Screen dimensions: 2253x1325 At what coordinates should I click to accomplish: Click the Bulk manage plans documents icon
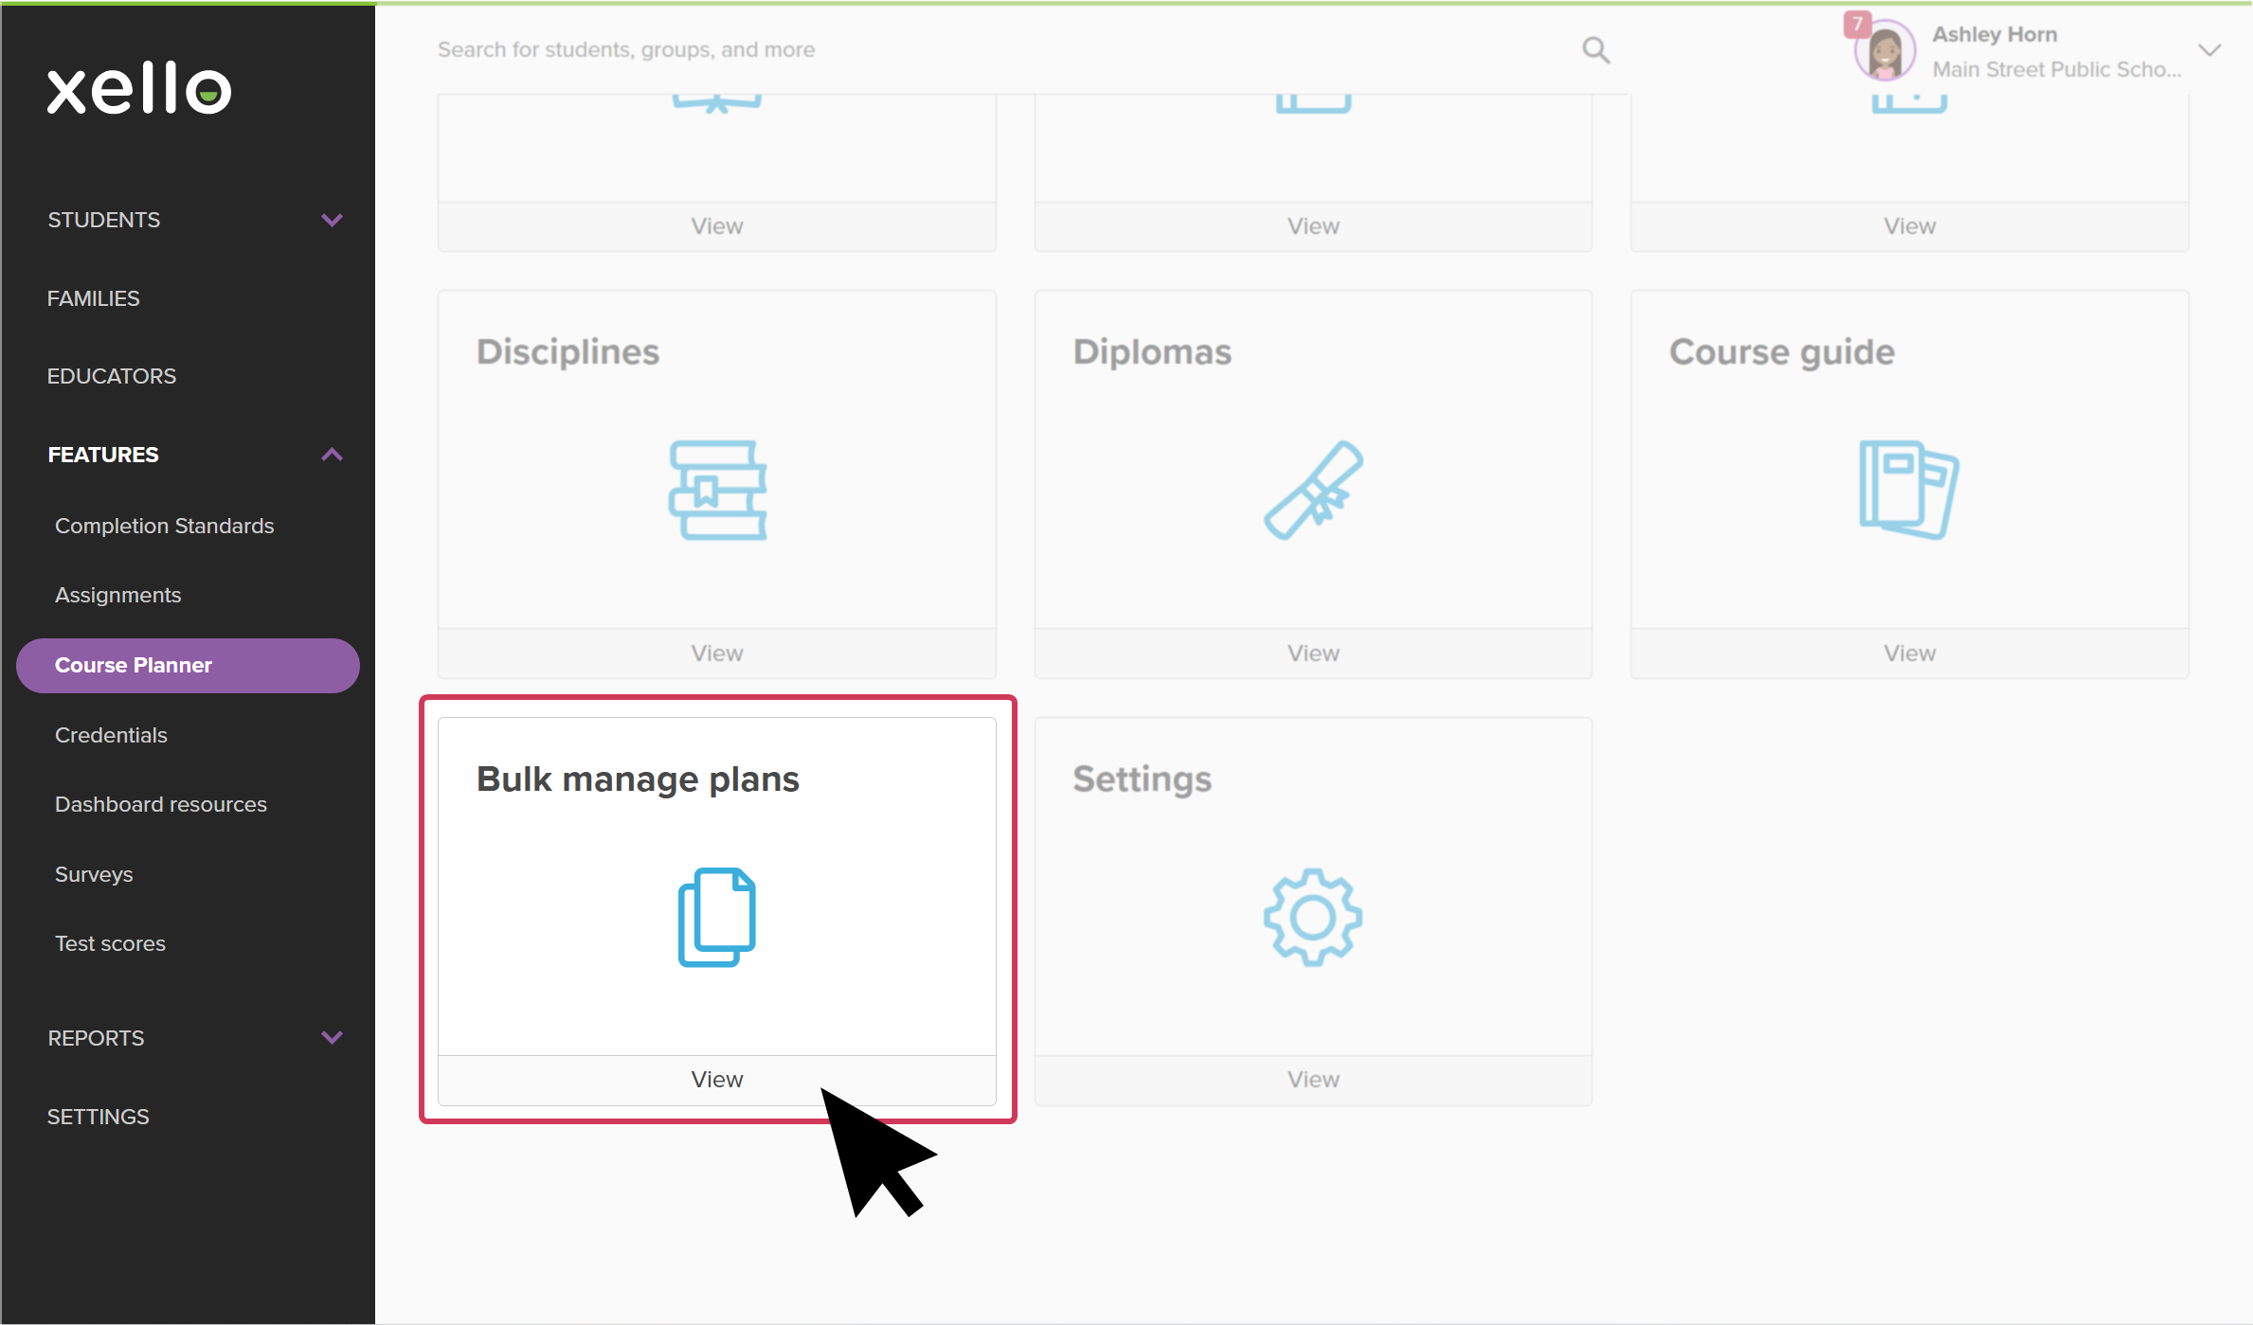717,917
